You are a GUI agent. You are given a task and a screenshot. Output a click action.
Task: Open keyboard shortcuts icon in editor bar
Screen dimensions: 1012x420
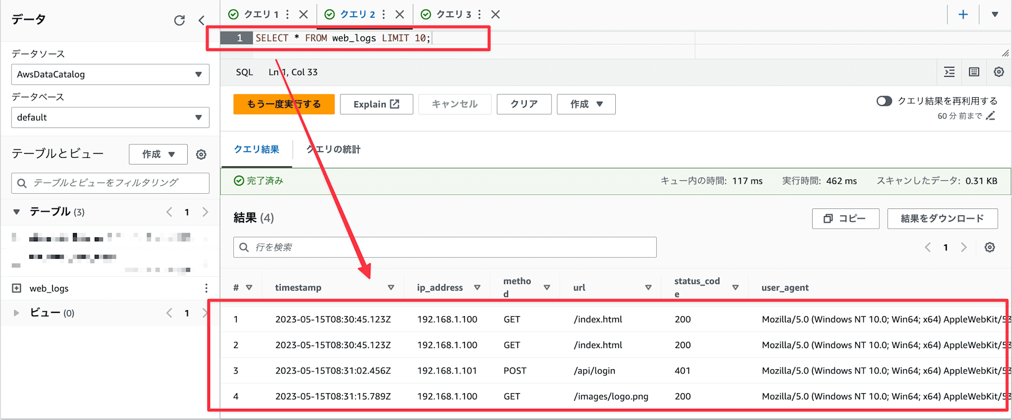(974, 72)
